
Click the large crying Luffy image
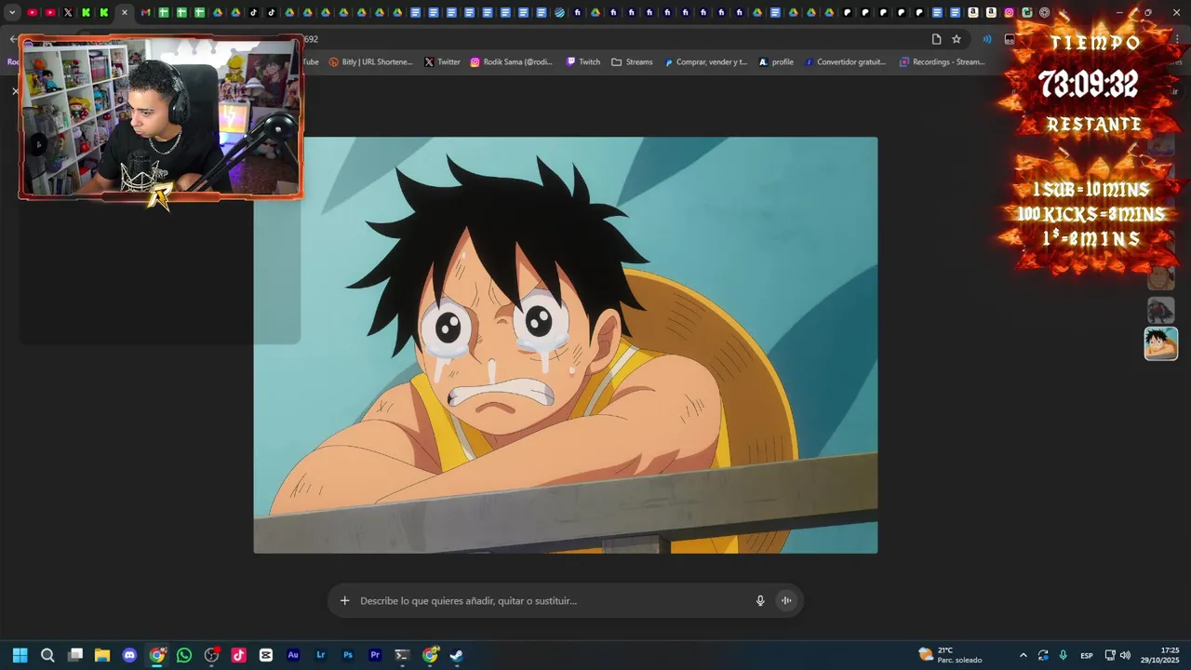point(566,345)
